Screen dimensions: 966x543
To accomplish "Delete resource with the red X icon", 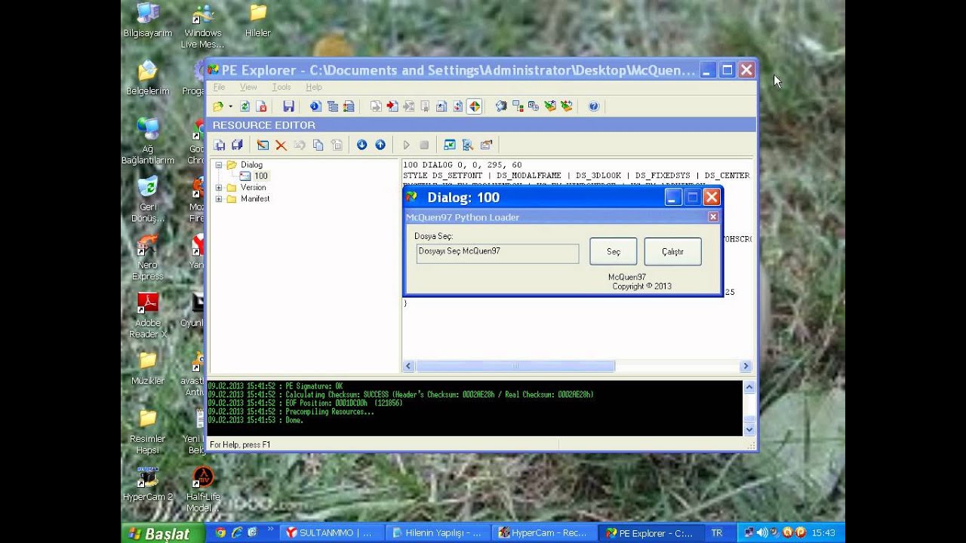I will pyautogui.click(x=281, y=145).
